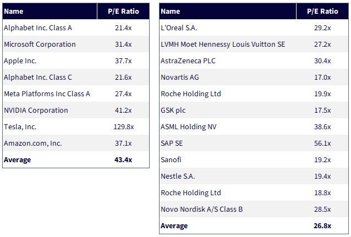The image size is (351, 237).
Task: Select the NVIDIA Corporation row
Action: click(76, 110)
